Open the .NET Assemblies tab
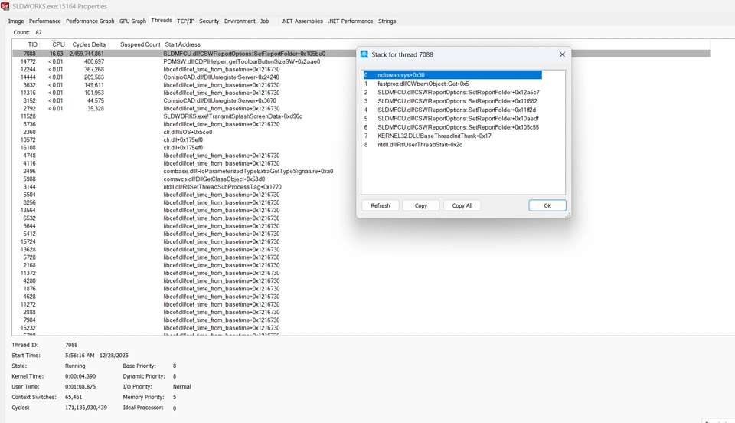The width and height of the screenshot is (735, 423). [x=302, y=21]
